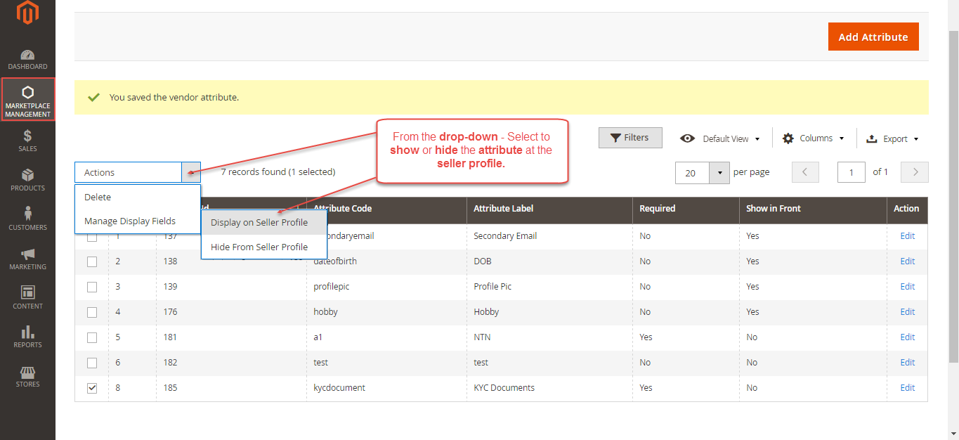Viewport: 959px width, 440px height.
Task: Click the saved vendor attribute message
Action: pos(174,98)
